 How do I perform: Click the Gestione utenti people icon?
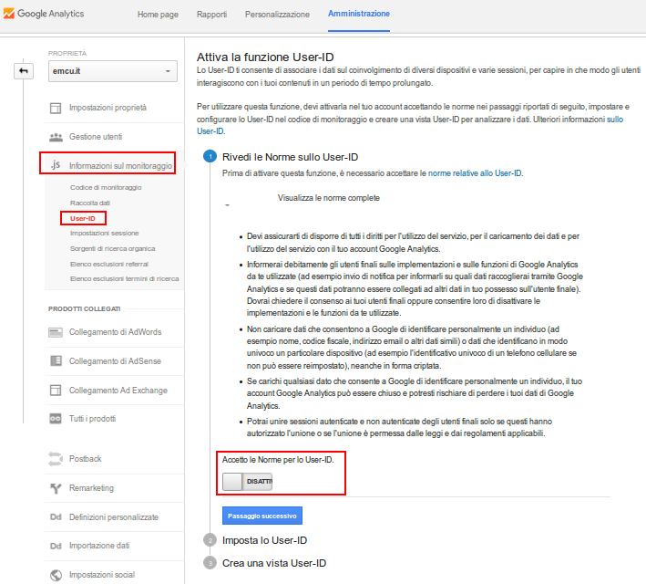[56, 137]
